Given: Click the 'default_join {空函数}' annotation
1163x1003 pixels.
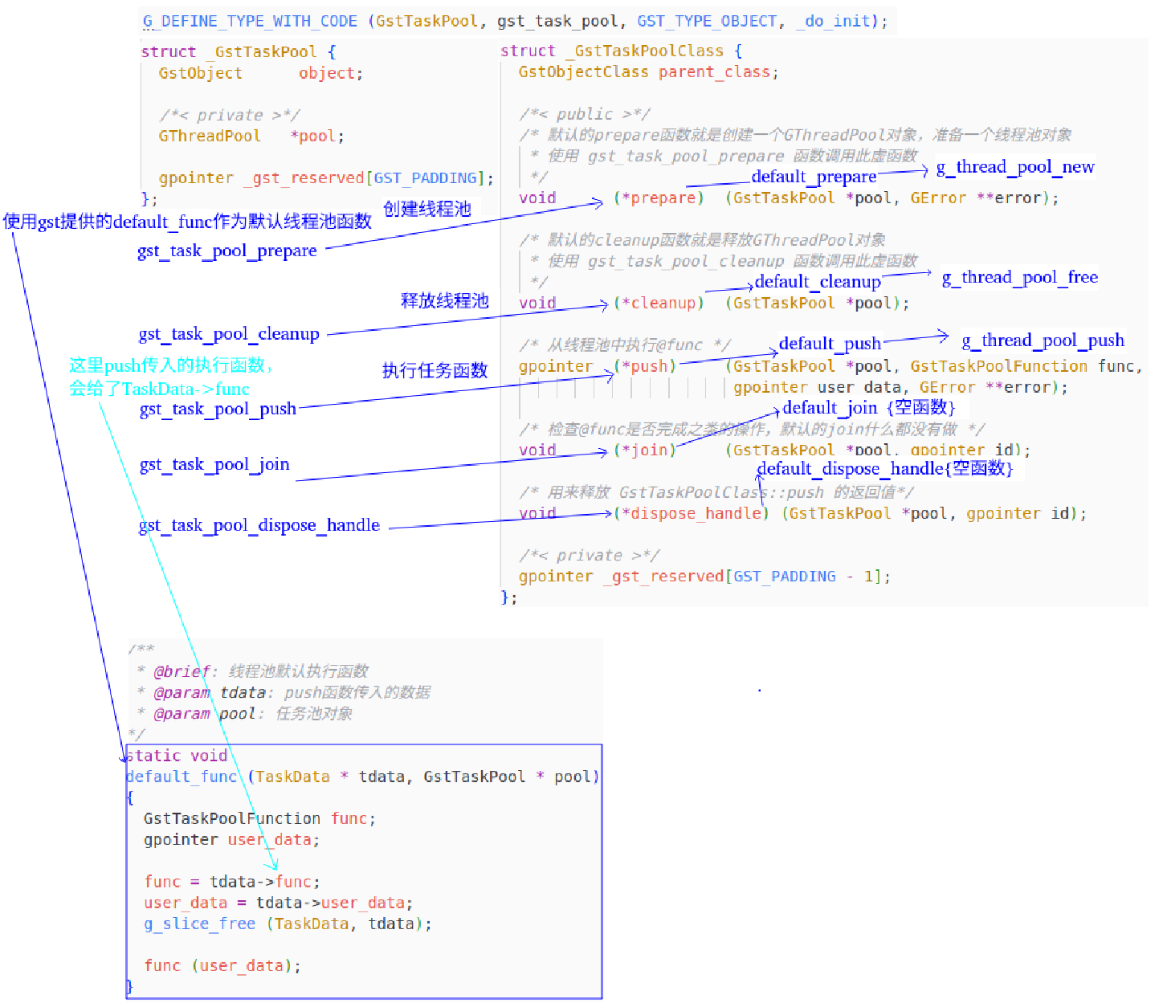Looking at the screenshot, I should point(869,408).
